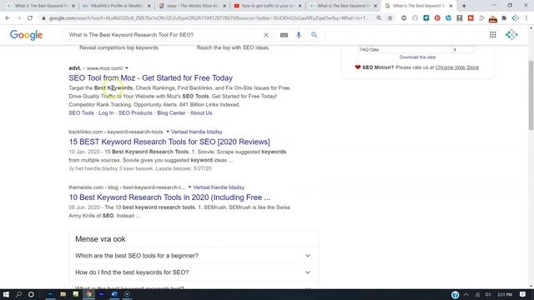The image size is (534, 300).
Task: Expand 'How do I find the best keywords for SEO?'
Action: [x=194, y=272]
